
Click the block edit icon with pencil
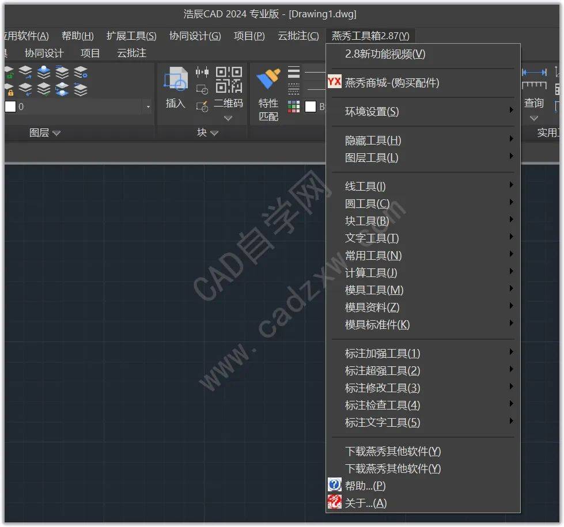(x=202, y=107)
